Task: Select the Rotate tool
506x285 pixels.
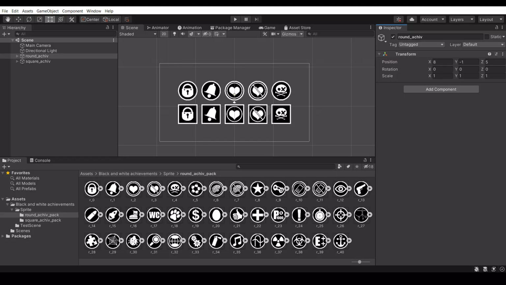Action: (x=29, y=19)
